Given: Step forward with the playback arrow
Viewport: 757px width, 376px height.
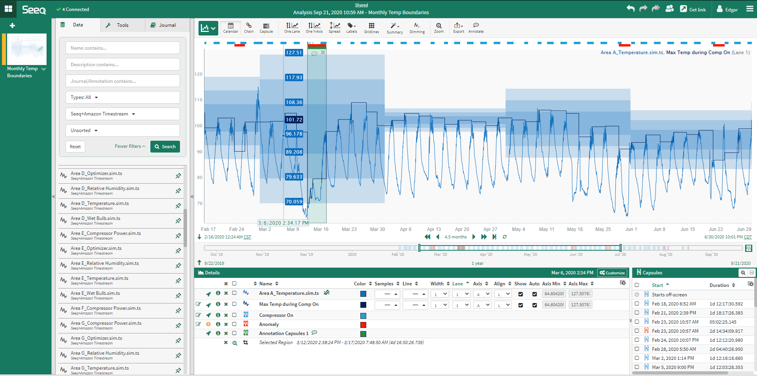Looking at the screenshot, I should pos(474,237).
